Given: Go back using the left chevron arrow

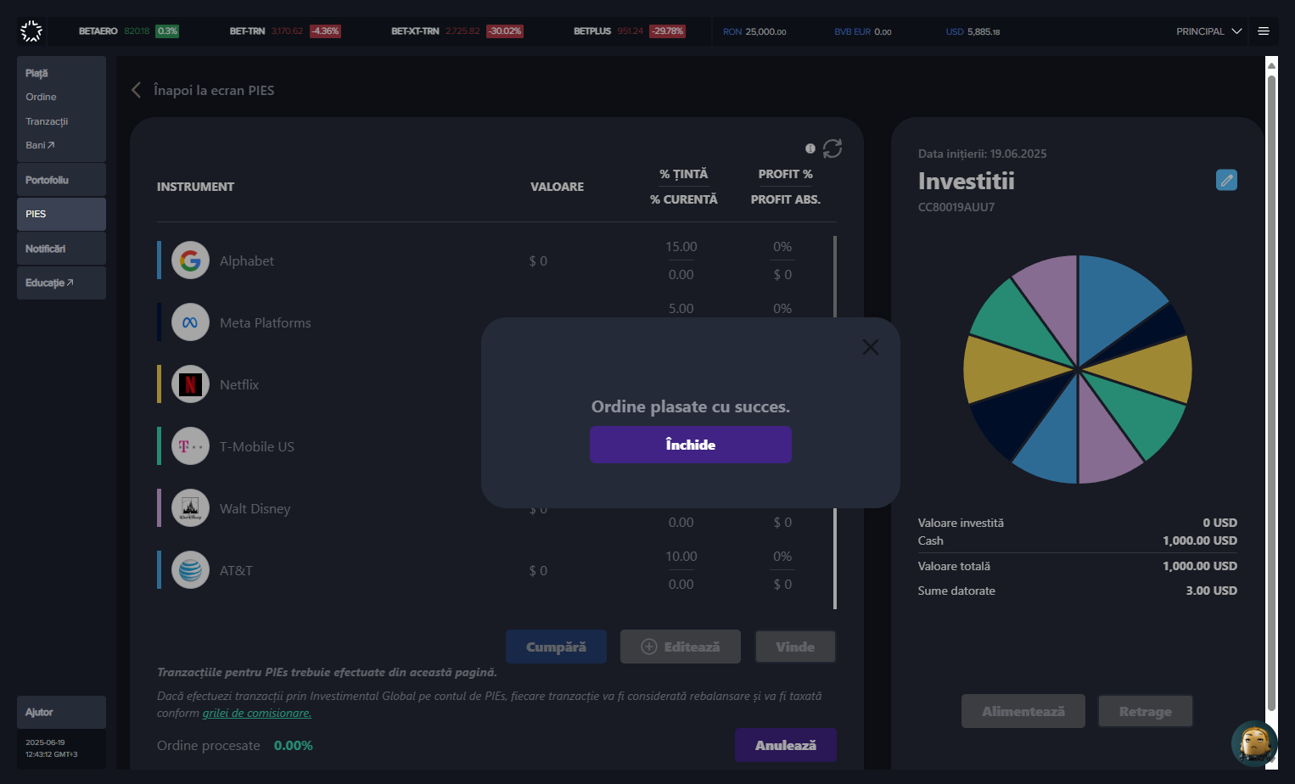Looking at the screenshot, I should coord(136,90).
